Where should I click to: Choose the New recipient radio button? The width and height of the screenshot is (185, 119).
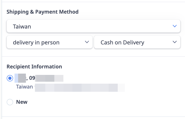coord(10,102)
